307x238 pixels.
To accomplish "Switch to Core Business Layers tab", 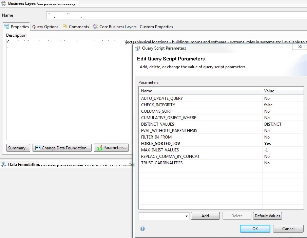I will pos(115,26).
